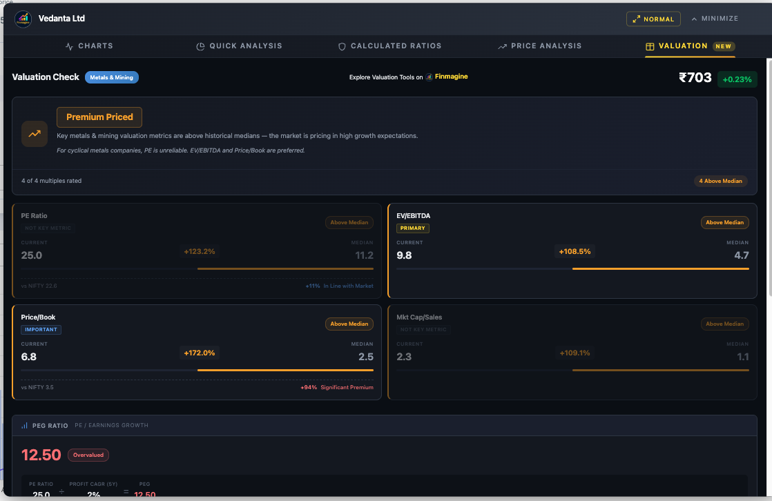Click the Quick Analysis pie chart icon
Image resolution: width=772 pixels, height=501 pixels.
coord(200,46)
